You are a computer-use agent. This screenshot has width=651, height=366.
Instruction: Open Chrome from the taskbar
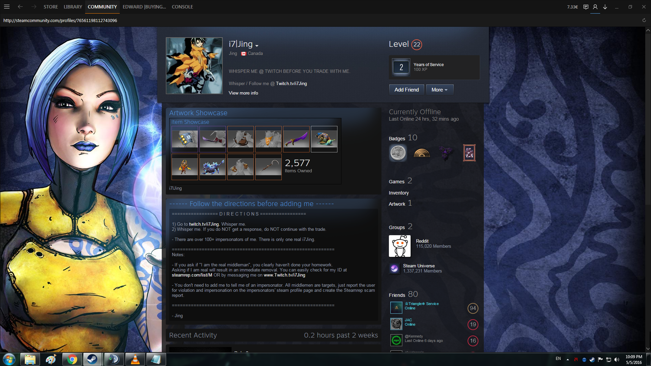(72, 359)
